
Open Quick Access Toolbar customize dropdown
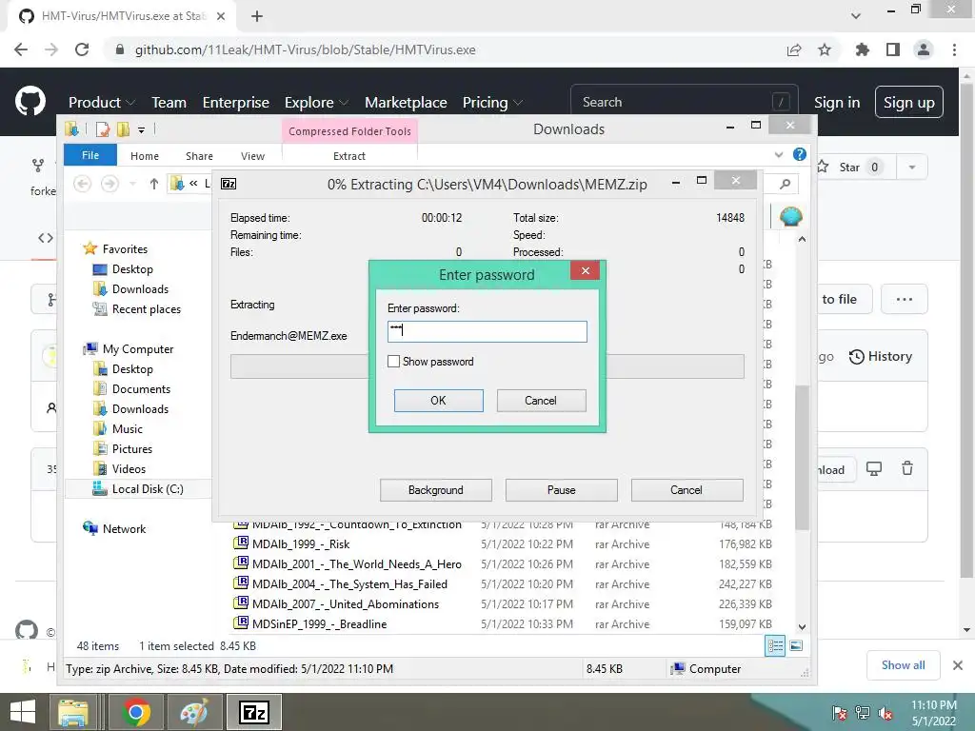pyautogui.click(x=141, y=129)
